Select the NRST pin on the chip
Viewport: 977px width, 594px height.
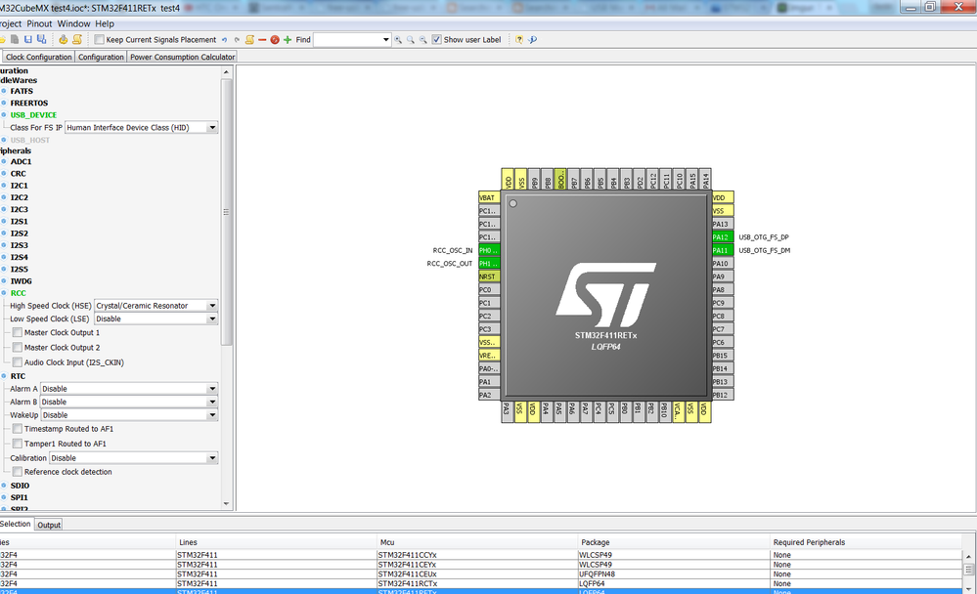pyautogui.click(x=489, y=276)
